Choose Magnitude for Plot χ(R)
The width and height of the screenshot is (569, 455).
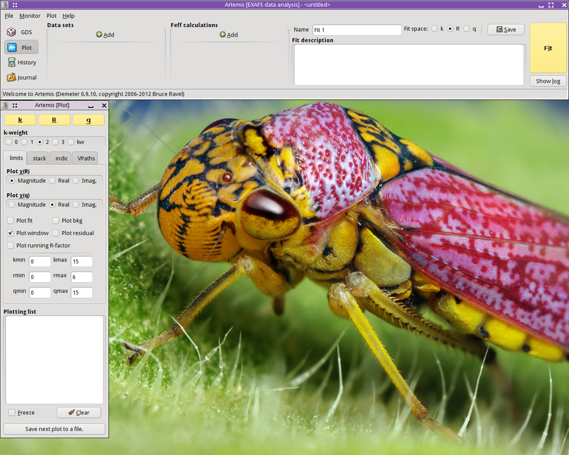pos(27,181)
